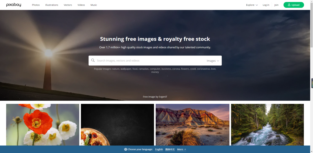Switch language to English
313x153 pixels.
click(x=159, y=150)
